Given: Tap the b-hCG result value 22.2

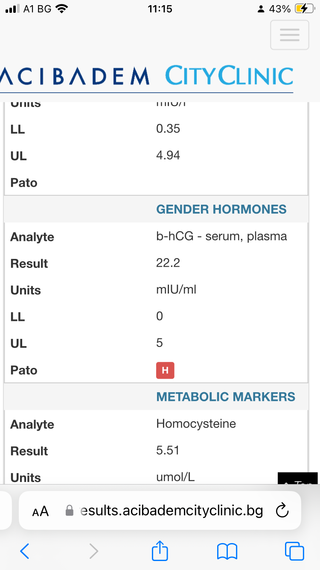Looking at the screenshot, I should tap(168, 263).
